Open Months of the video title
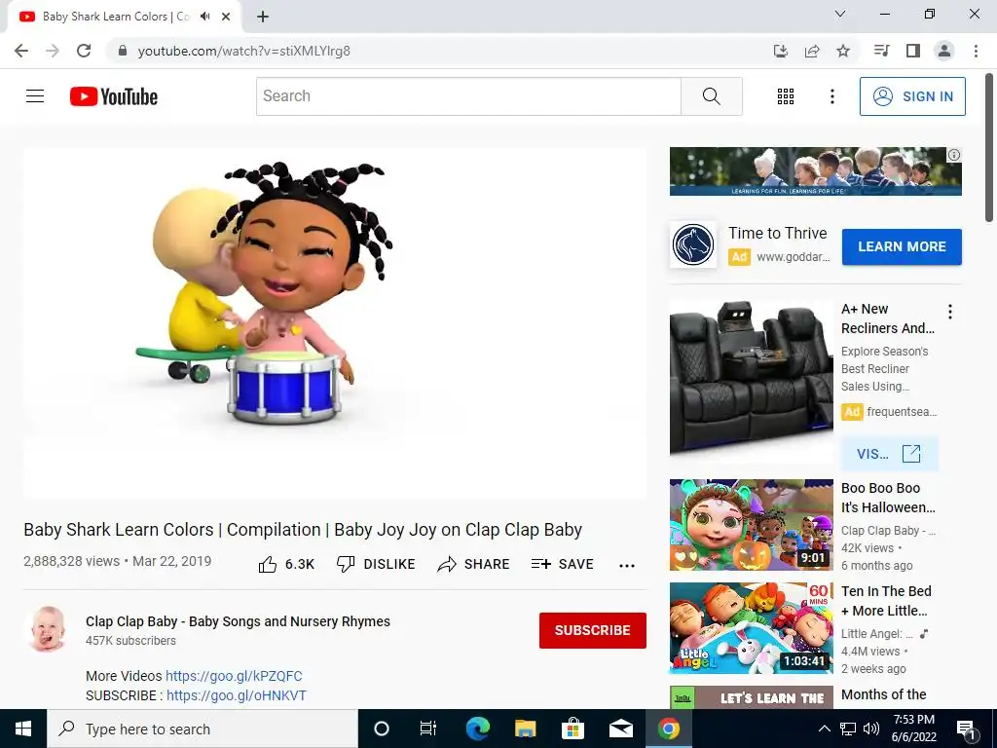This screenshot has height=748, width=997. 884,694
